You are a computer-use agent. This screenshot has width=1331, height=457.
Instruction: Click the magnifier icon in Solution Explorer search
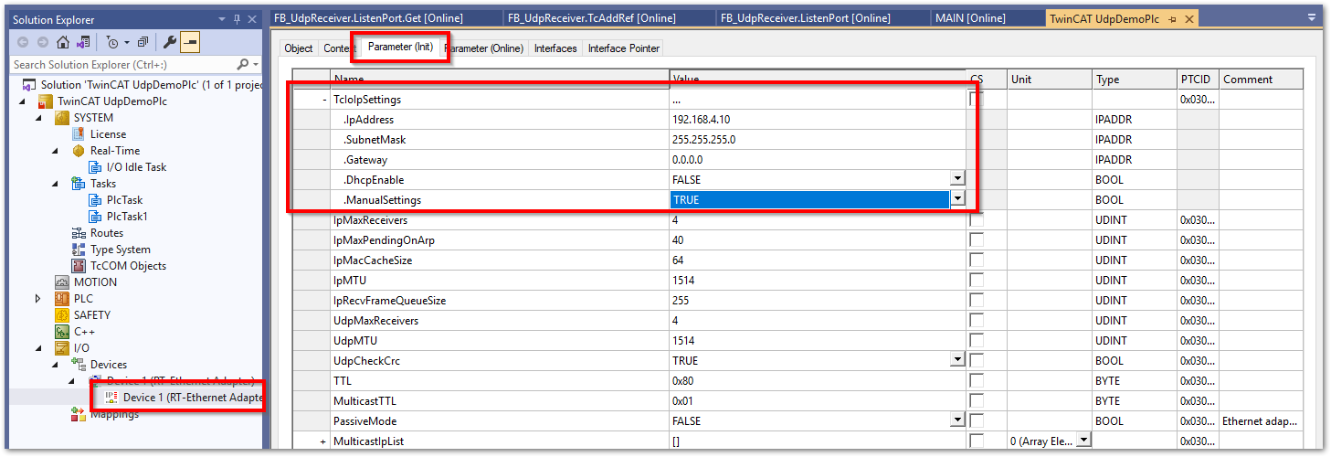pos(243,64)
